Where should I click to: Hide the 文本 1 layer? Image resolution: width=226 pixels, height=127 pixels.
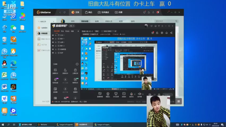pyautogui.click(x=53, y=35)
